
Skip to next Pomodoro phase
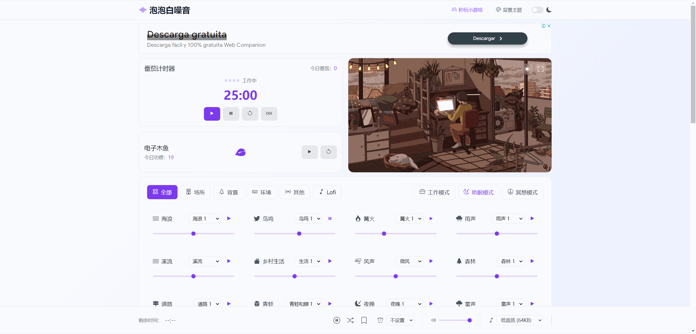(x=269, y=114)
